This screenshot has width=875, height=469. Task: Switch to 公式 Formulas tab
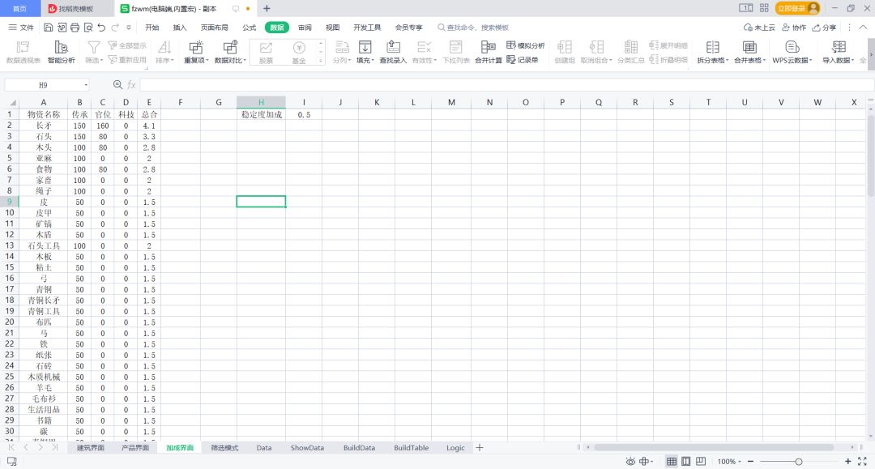click(249, 28)
